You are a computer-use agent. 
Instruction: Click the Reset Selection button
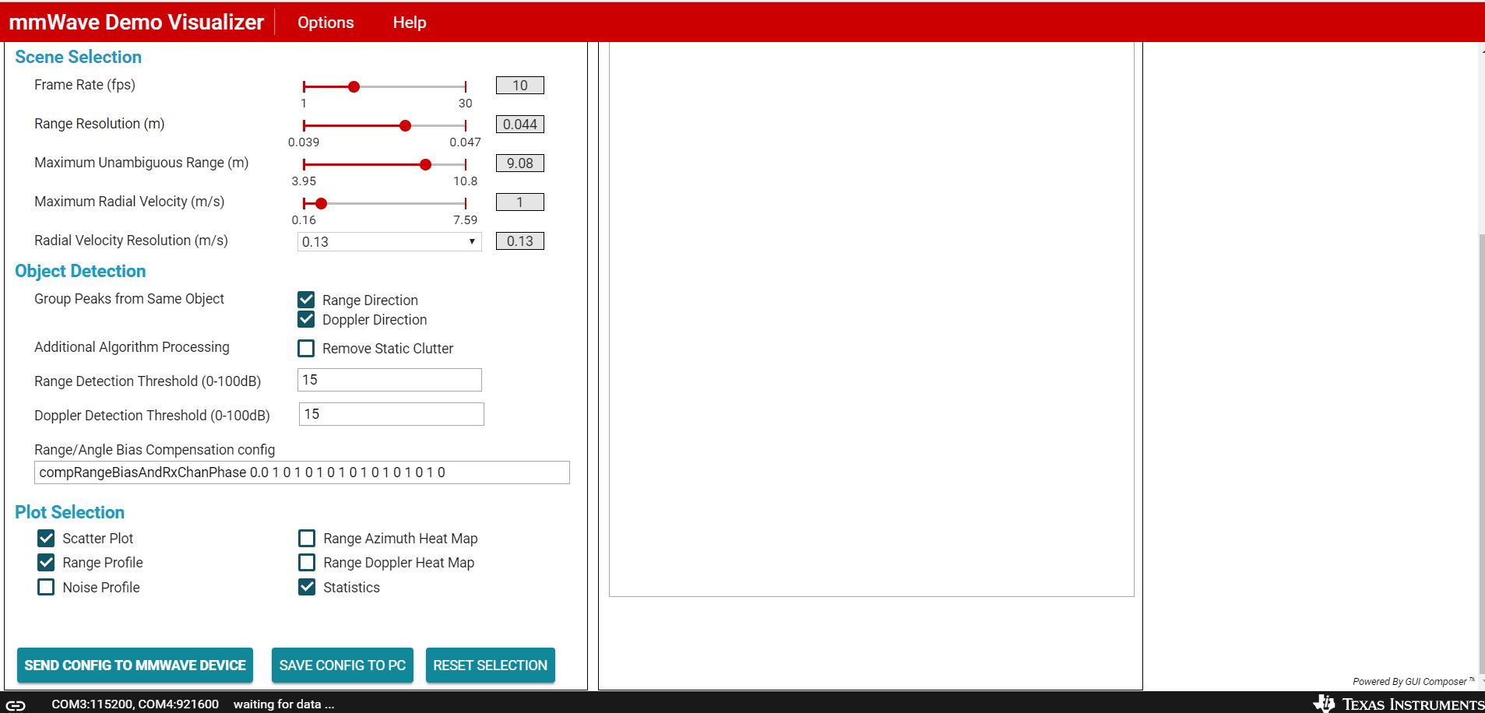491,666
